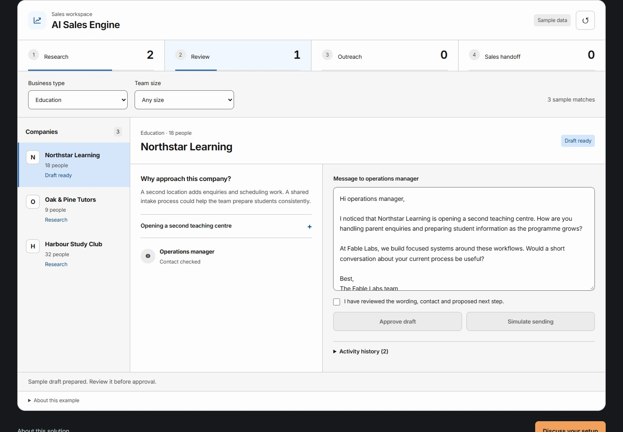Click the message textarea resize handle
The image size is (623, 432).
[592, 288]
